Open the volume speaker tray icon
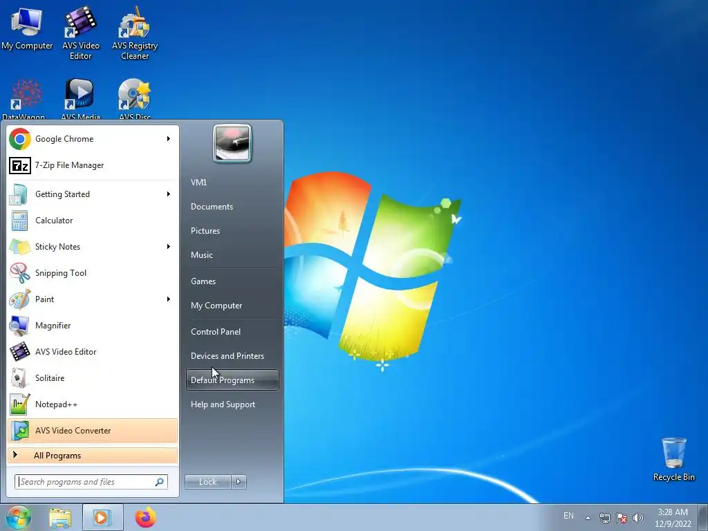 (x=638, y=518)
